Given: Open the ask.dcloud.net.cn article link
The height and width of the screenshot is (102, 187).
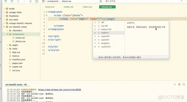Looking at the screenshot, I should (x=59, y=90).
